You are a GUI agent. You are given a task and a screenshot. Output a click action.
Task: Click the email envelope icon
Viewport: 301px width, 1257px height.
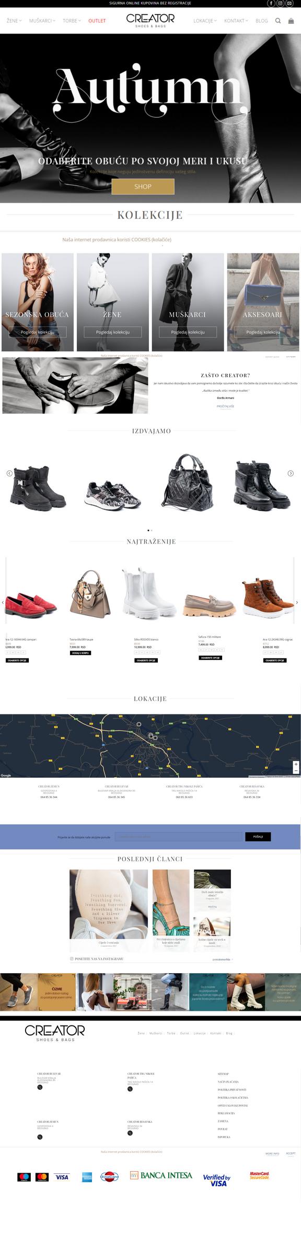[289, 3]
